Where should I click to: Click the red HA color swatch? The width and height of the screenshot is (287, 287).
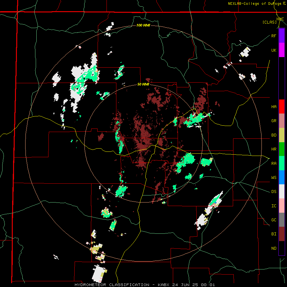[x=282, y=107]
